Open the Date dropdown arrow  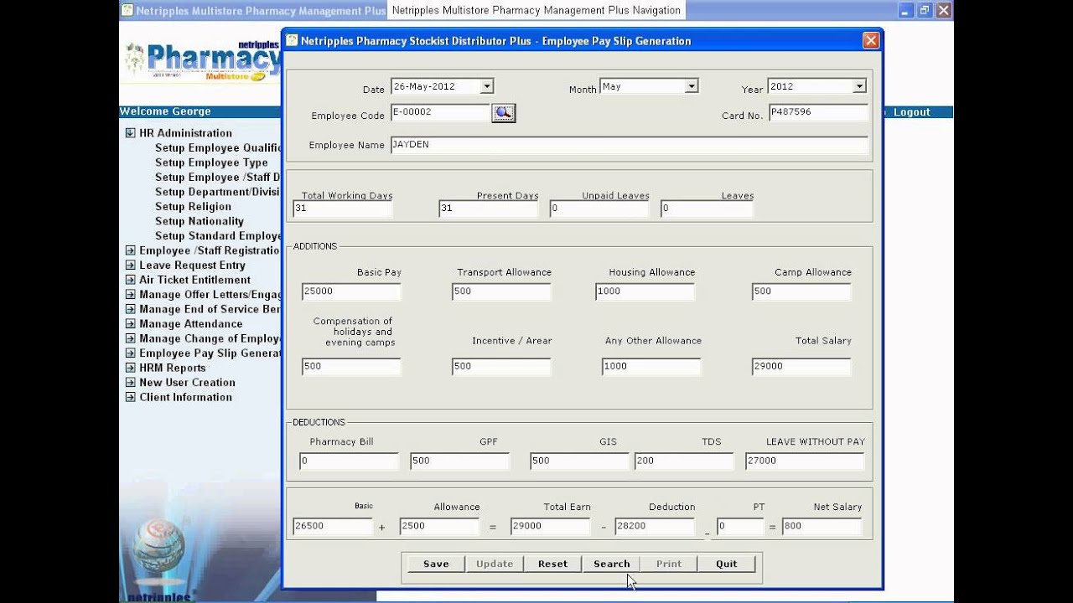[487, 86]
